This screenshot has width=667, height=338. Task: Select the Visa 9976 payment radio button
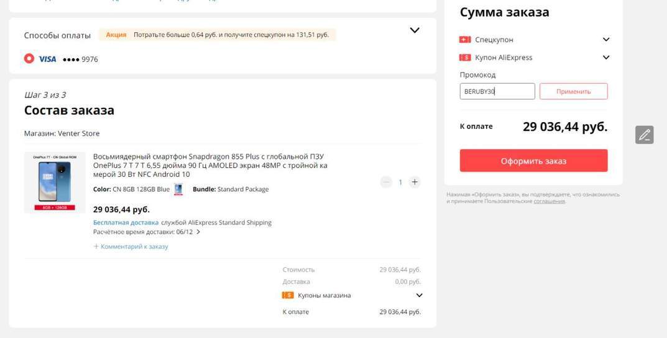pyautogui.click(x=29, y=58)
